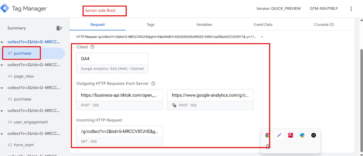This screenshot has width=363, height=156.
Task: Click the purple feather tray icon
Action: (279, 135)
